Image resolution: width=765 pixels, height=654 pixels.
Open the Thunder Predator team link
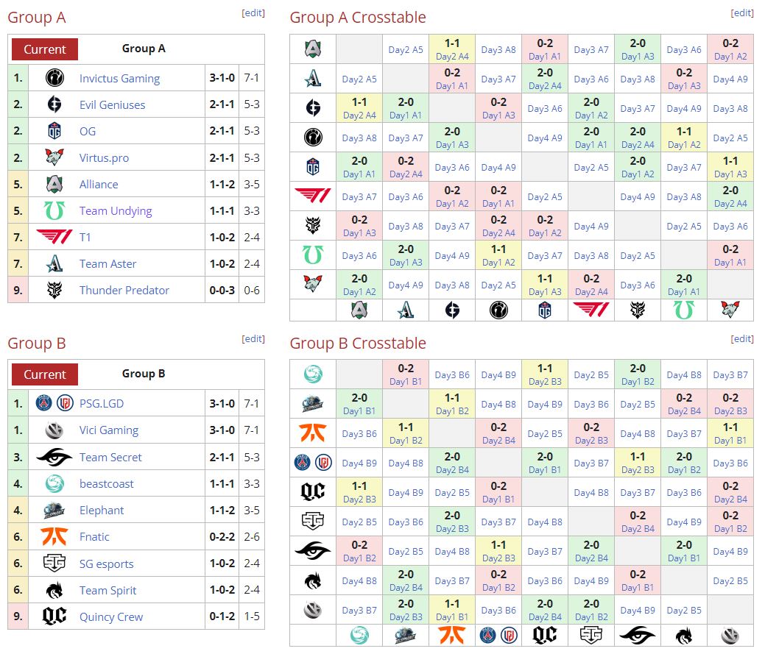coord(124,290)
